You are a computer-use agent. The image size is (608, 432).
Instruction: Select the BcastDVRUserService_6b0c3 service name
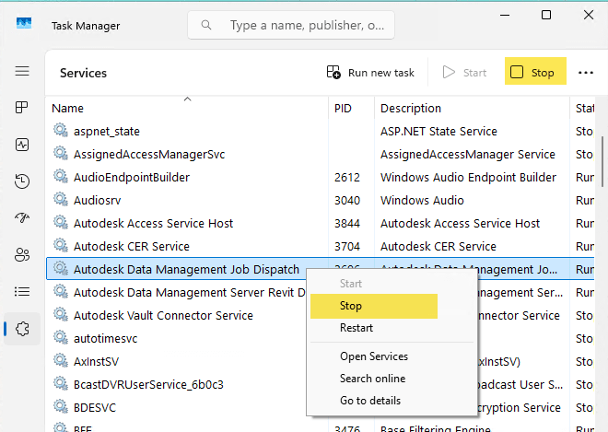coord(148,385)
